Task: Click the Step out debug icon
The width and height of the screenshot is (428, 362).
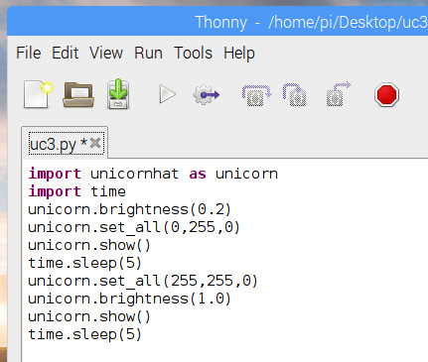Action: click(x=338, y=94)
